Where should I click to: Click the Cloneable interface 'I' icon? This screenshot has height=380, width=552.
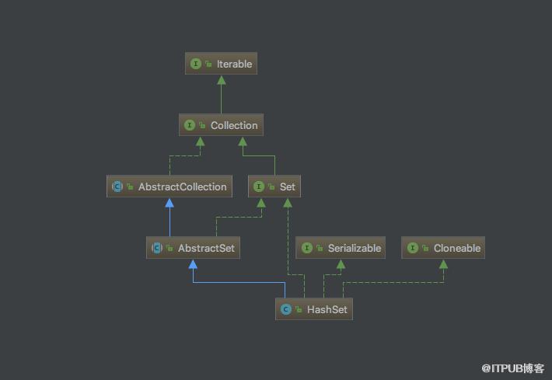[413, 248]
